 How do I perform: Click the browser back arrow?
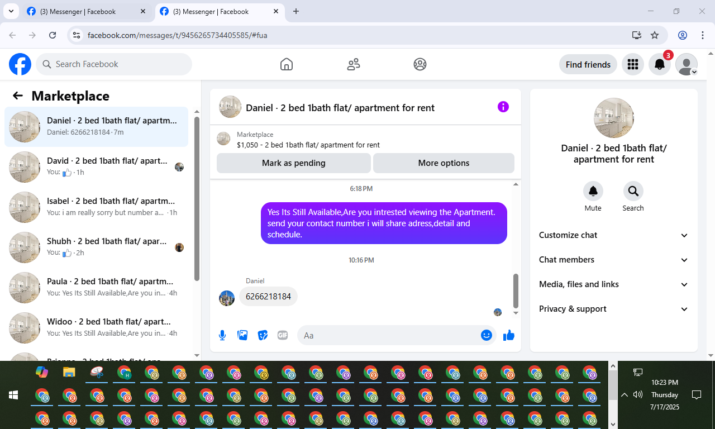pyautogui.click(x=13, y=35)
